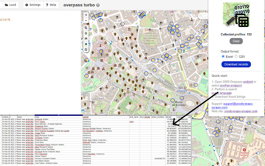
Task: Open the query language link
Action: click(x=222, y=93)
